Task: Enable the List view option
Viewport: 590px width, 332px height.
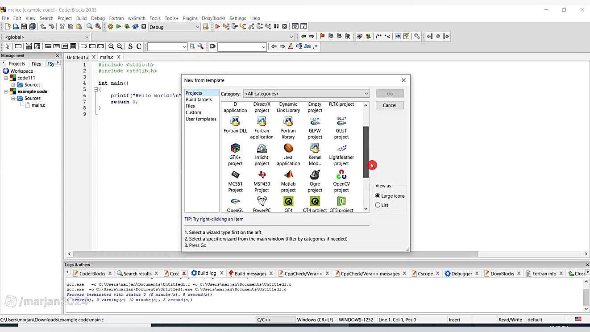Action: [378, 205]
